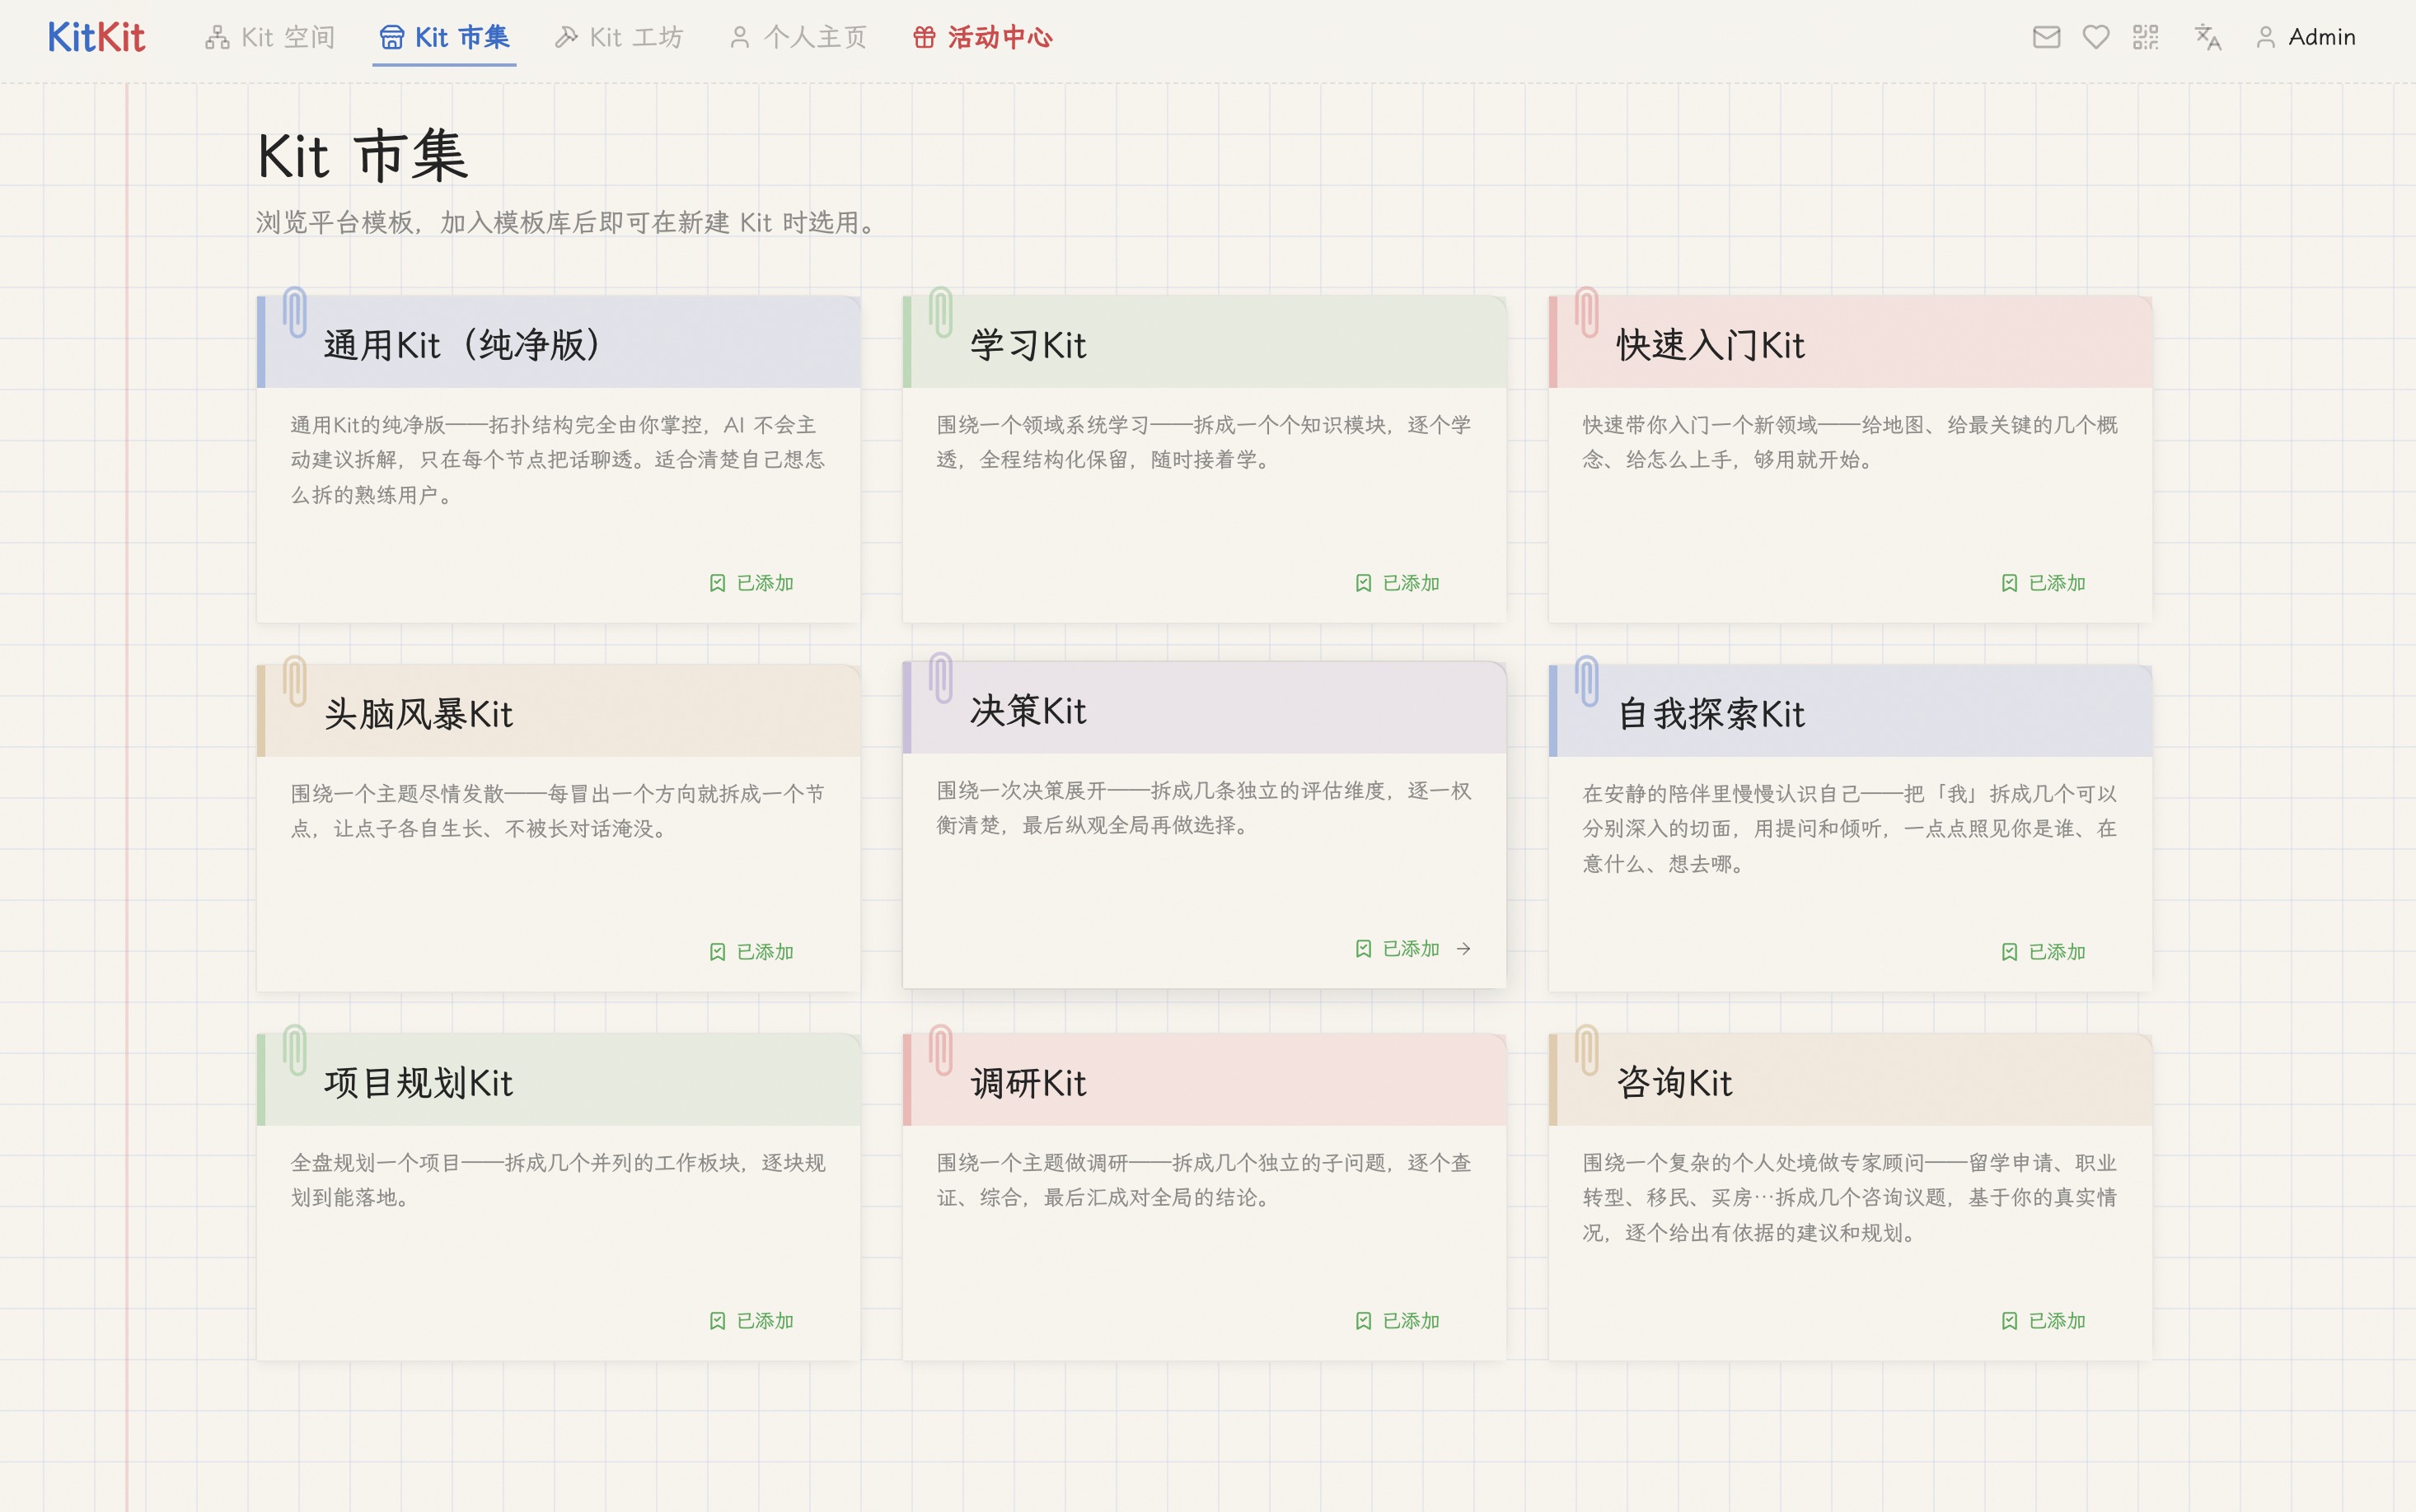Switch to Kit 工坊 tab

pyautogui.click(x=618, y=37)
